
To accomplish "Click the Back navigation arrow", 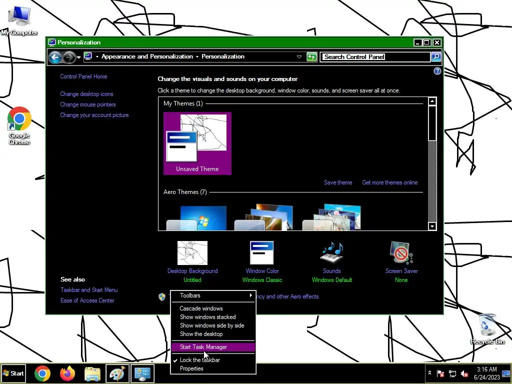I will (55, 57).
